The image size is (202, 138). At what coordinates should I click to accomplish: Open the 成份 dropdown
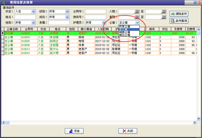point(67,17)
